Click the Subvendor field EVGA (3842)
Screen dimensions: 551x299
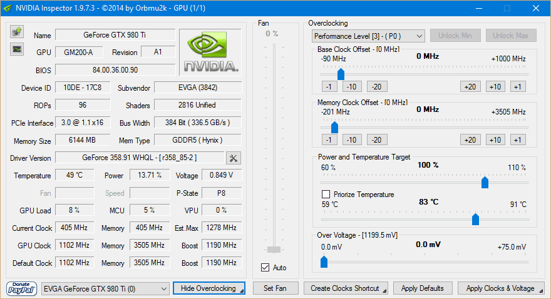pyautogui.click(x=198, y=88)
